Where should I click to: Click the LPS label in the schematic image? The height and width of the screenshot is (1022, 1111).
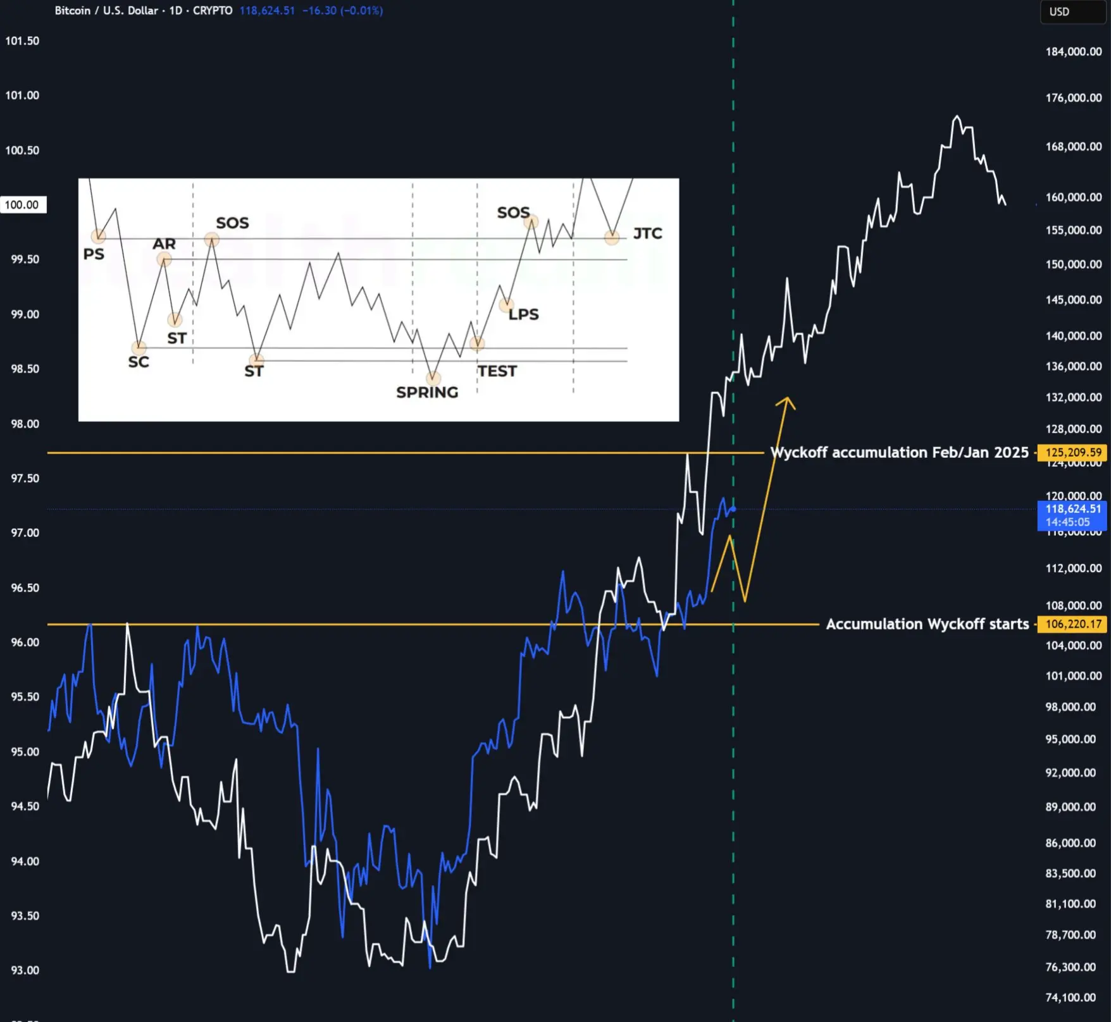pos(524,314)
